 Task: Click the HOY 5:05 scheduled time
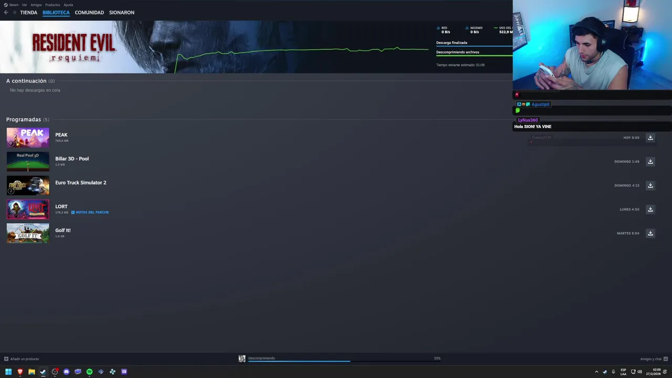click(x=631, y=138)
